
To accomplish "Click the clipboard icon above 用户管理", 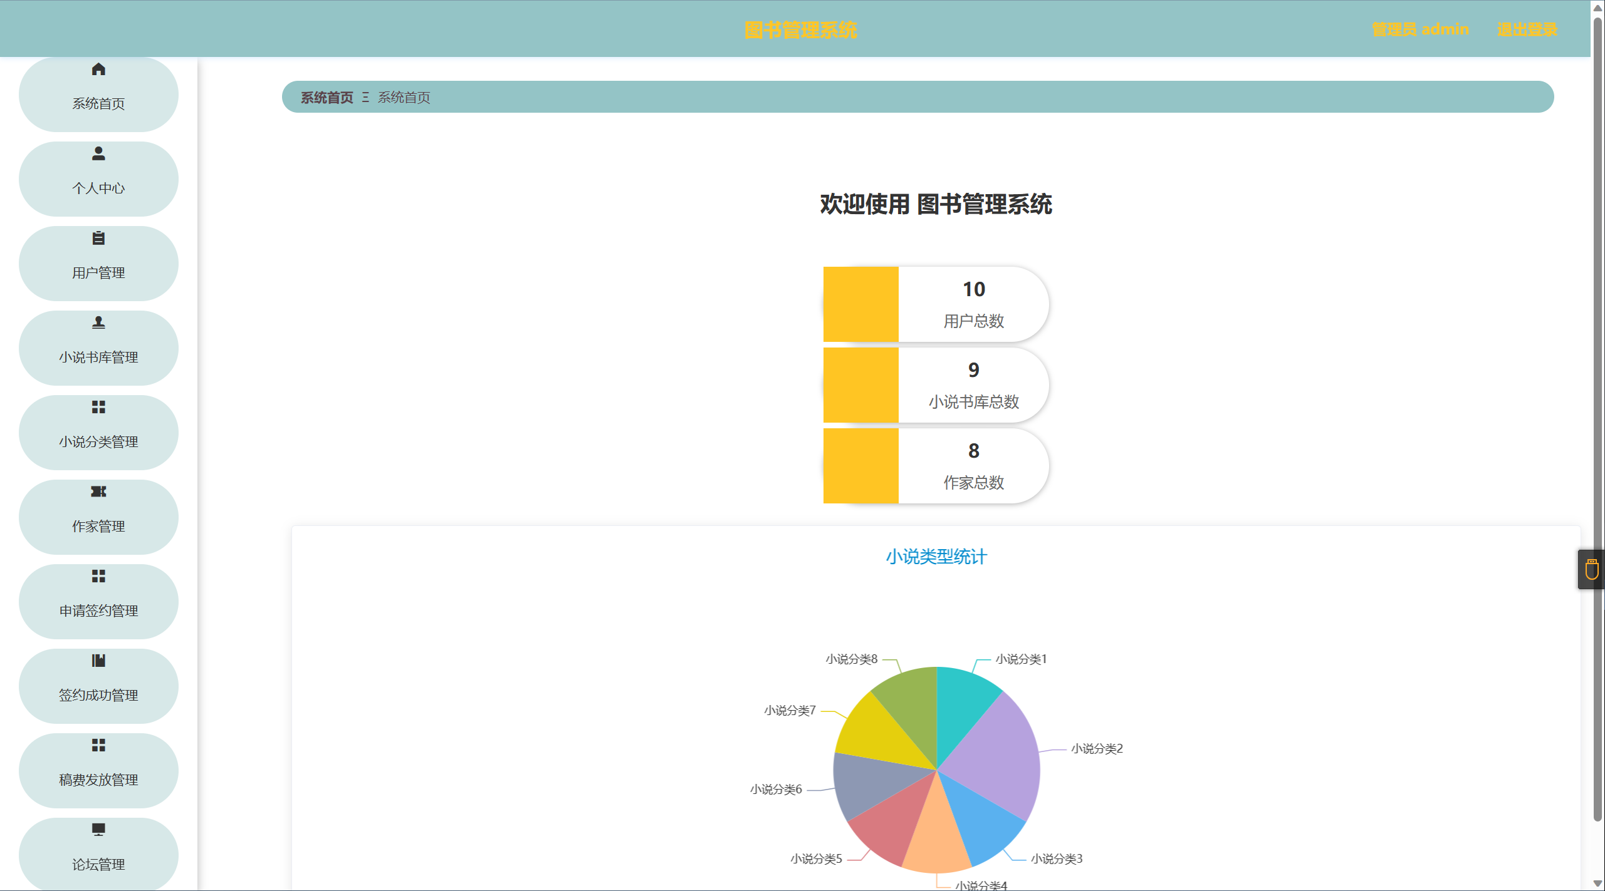I will [98, 238].
